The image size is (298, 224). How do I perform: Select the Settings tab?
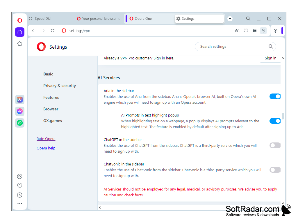(x=199, y=19)
